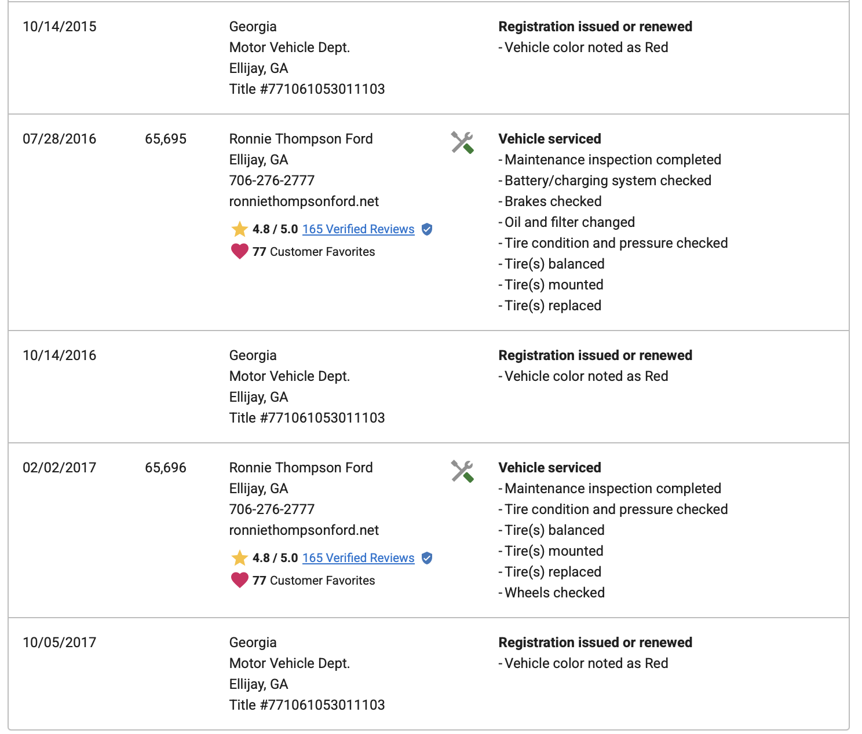862x734 pixels.
Task: Click verified shield badge in 02/02/2017 entry
Action: [x=427, y=558]
